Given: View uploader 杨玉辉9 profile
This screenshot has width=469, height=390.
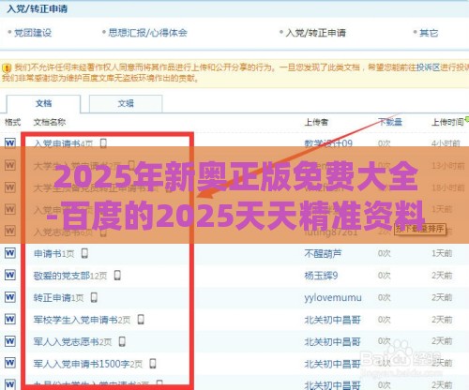Looking at the screenshot, I should click(x=321, y=276).
